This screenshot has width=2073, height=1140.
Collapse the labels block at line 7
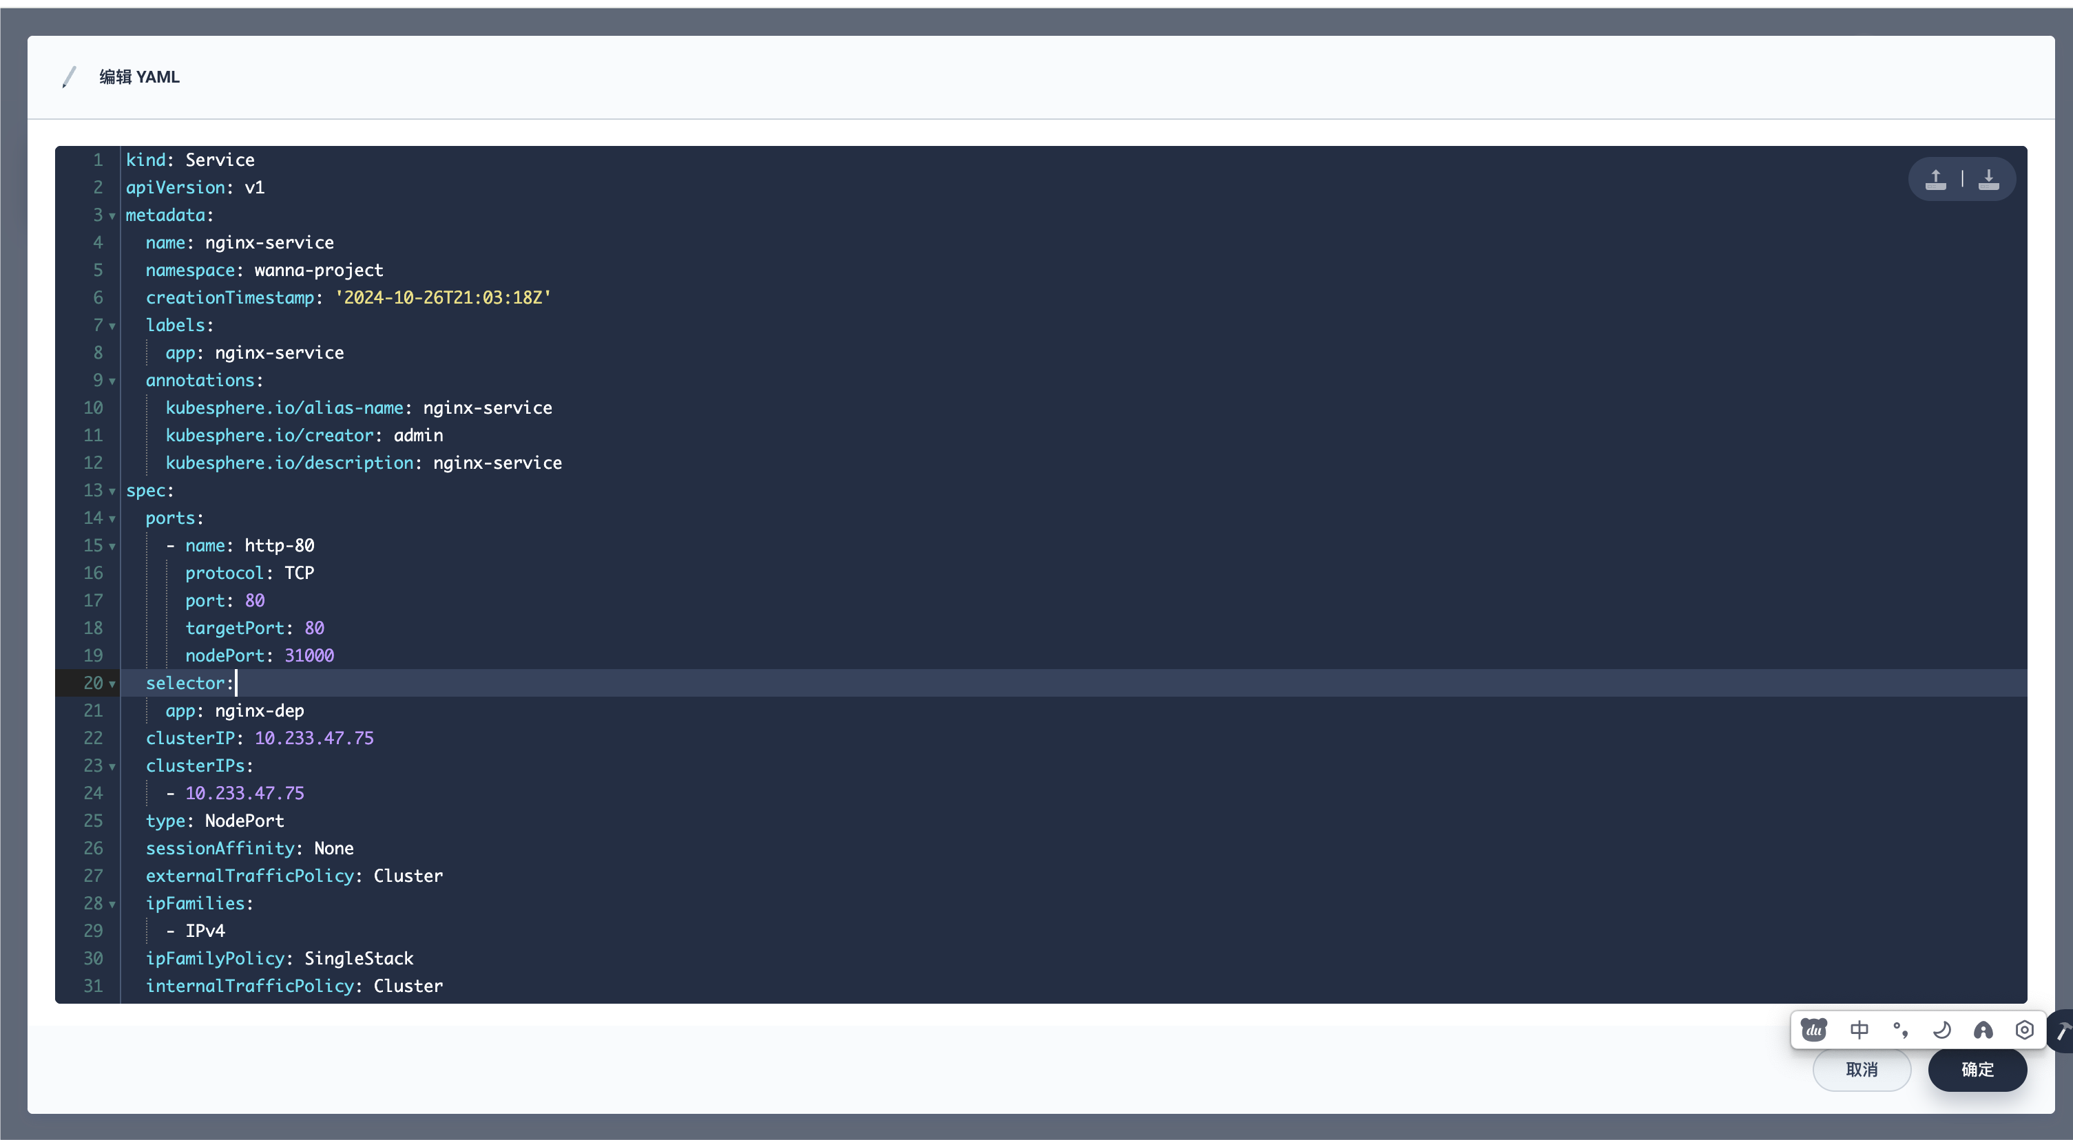click(x=113, y=326)
